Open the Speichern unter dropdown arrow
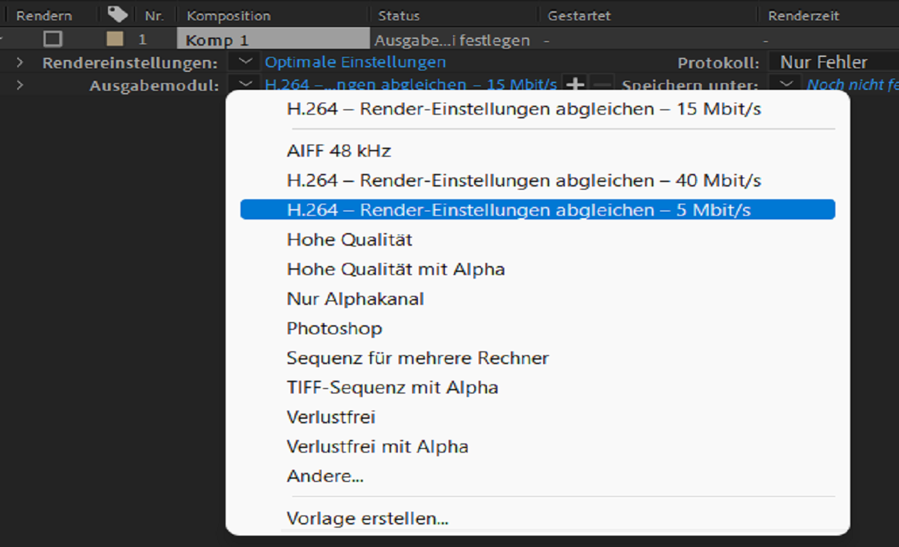The image size is (899, 547). click(x=785, y=85)
